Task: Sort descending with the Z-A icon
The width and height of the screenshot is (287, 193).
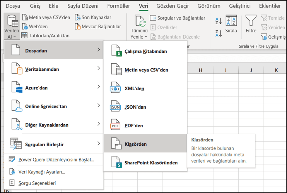Action: (x=219, y=34)
